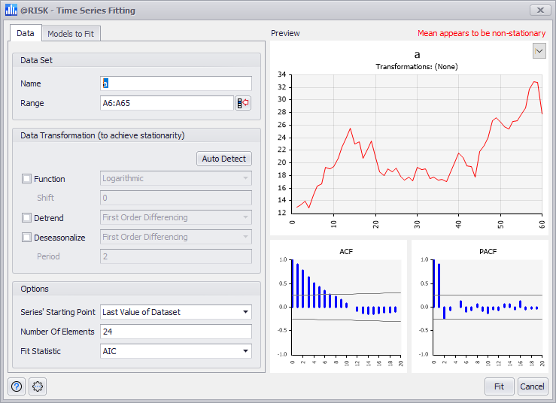Enable the Function transformation checkbox

(x=27, y=179)
